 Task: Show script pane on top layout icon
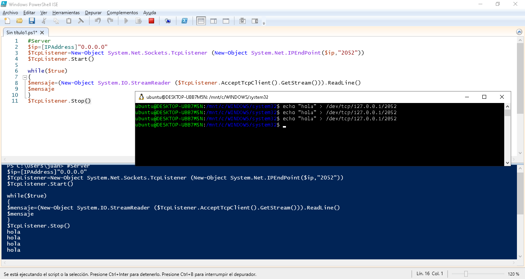201,21
